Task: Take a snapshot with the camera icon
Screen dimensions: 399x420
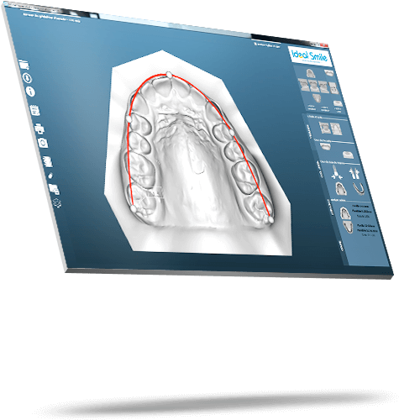Action: (43, 143)
